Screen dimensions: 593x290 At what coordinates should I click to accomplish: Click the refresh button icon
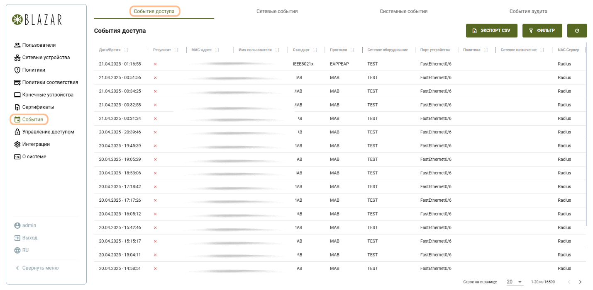[x=577, y=31]
